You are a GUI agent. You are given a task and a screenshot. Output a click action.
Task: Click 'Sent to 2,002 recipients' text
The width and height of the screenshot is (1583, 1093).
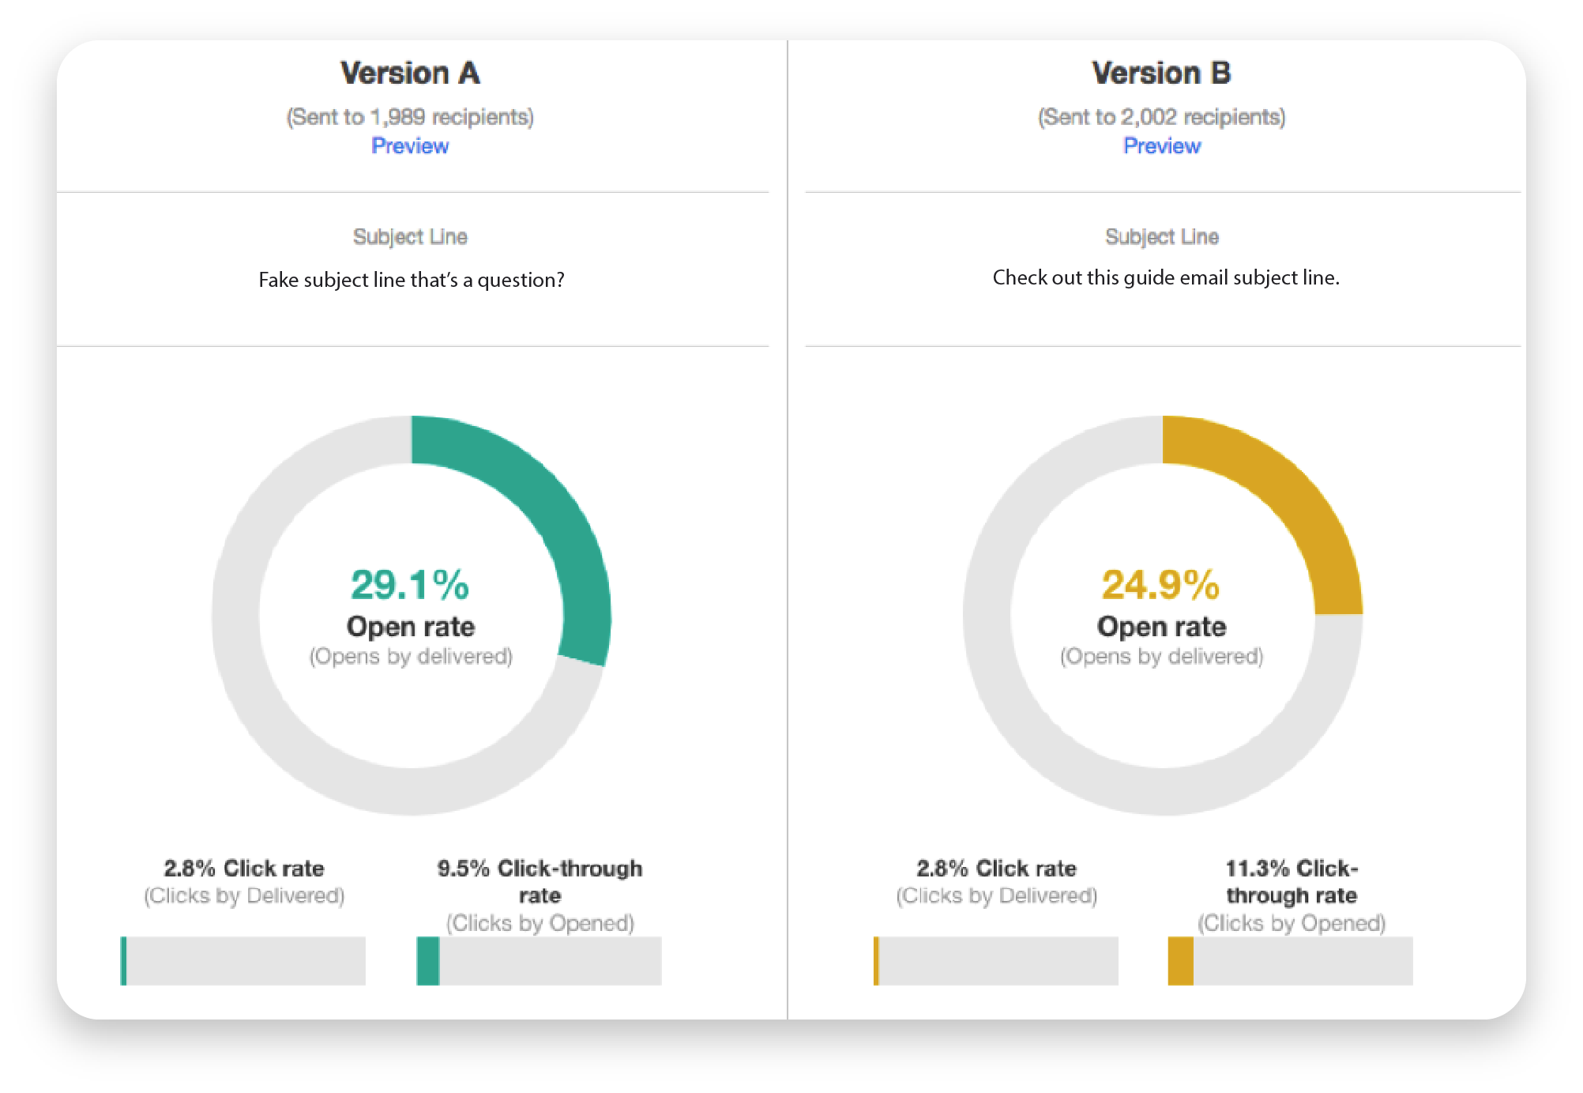[1162, 117]
